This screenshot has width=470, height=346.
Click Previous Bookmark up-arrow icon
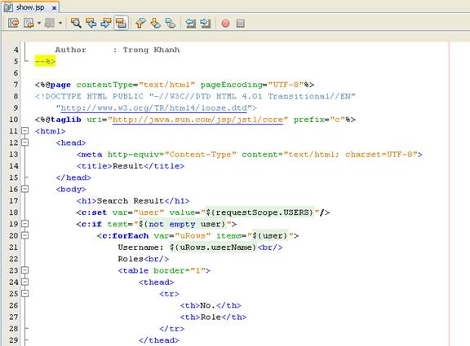tap(140, 23)
